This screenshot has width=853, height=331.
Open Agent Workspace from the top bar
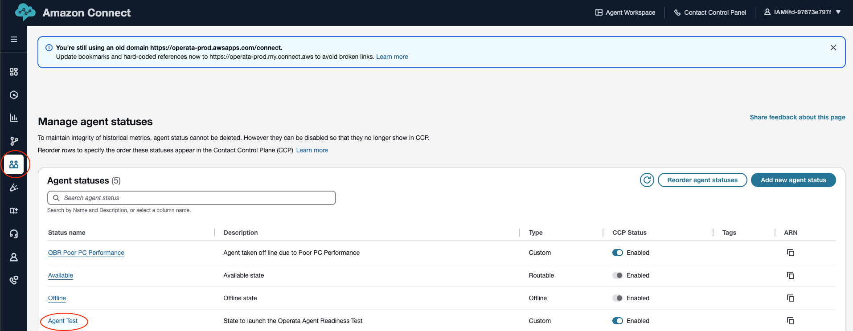[625, 12]
